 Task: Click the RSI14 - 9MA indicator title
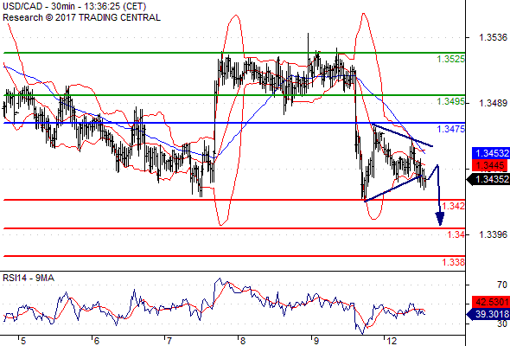tap(29, 278)
